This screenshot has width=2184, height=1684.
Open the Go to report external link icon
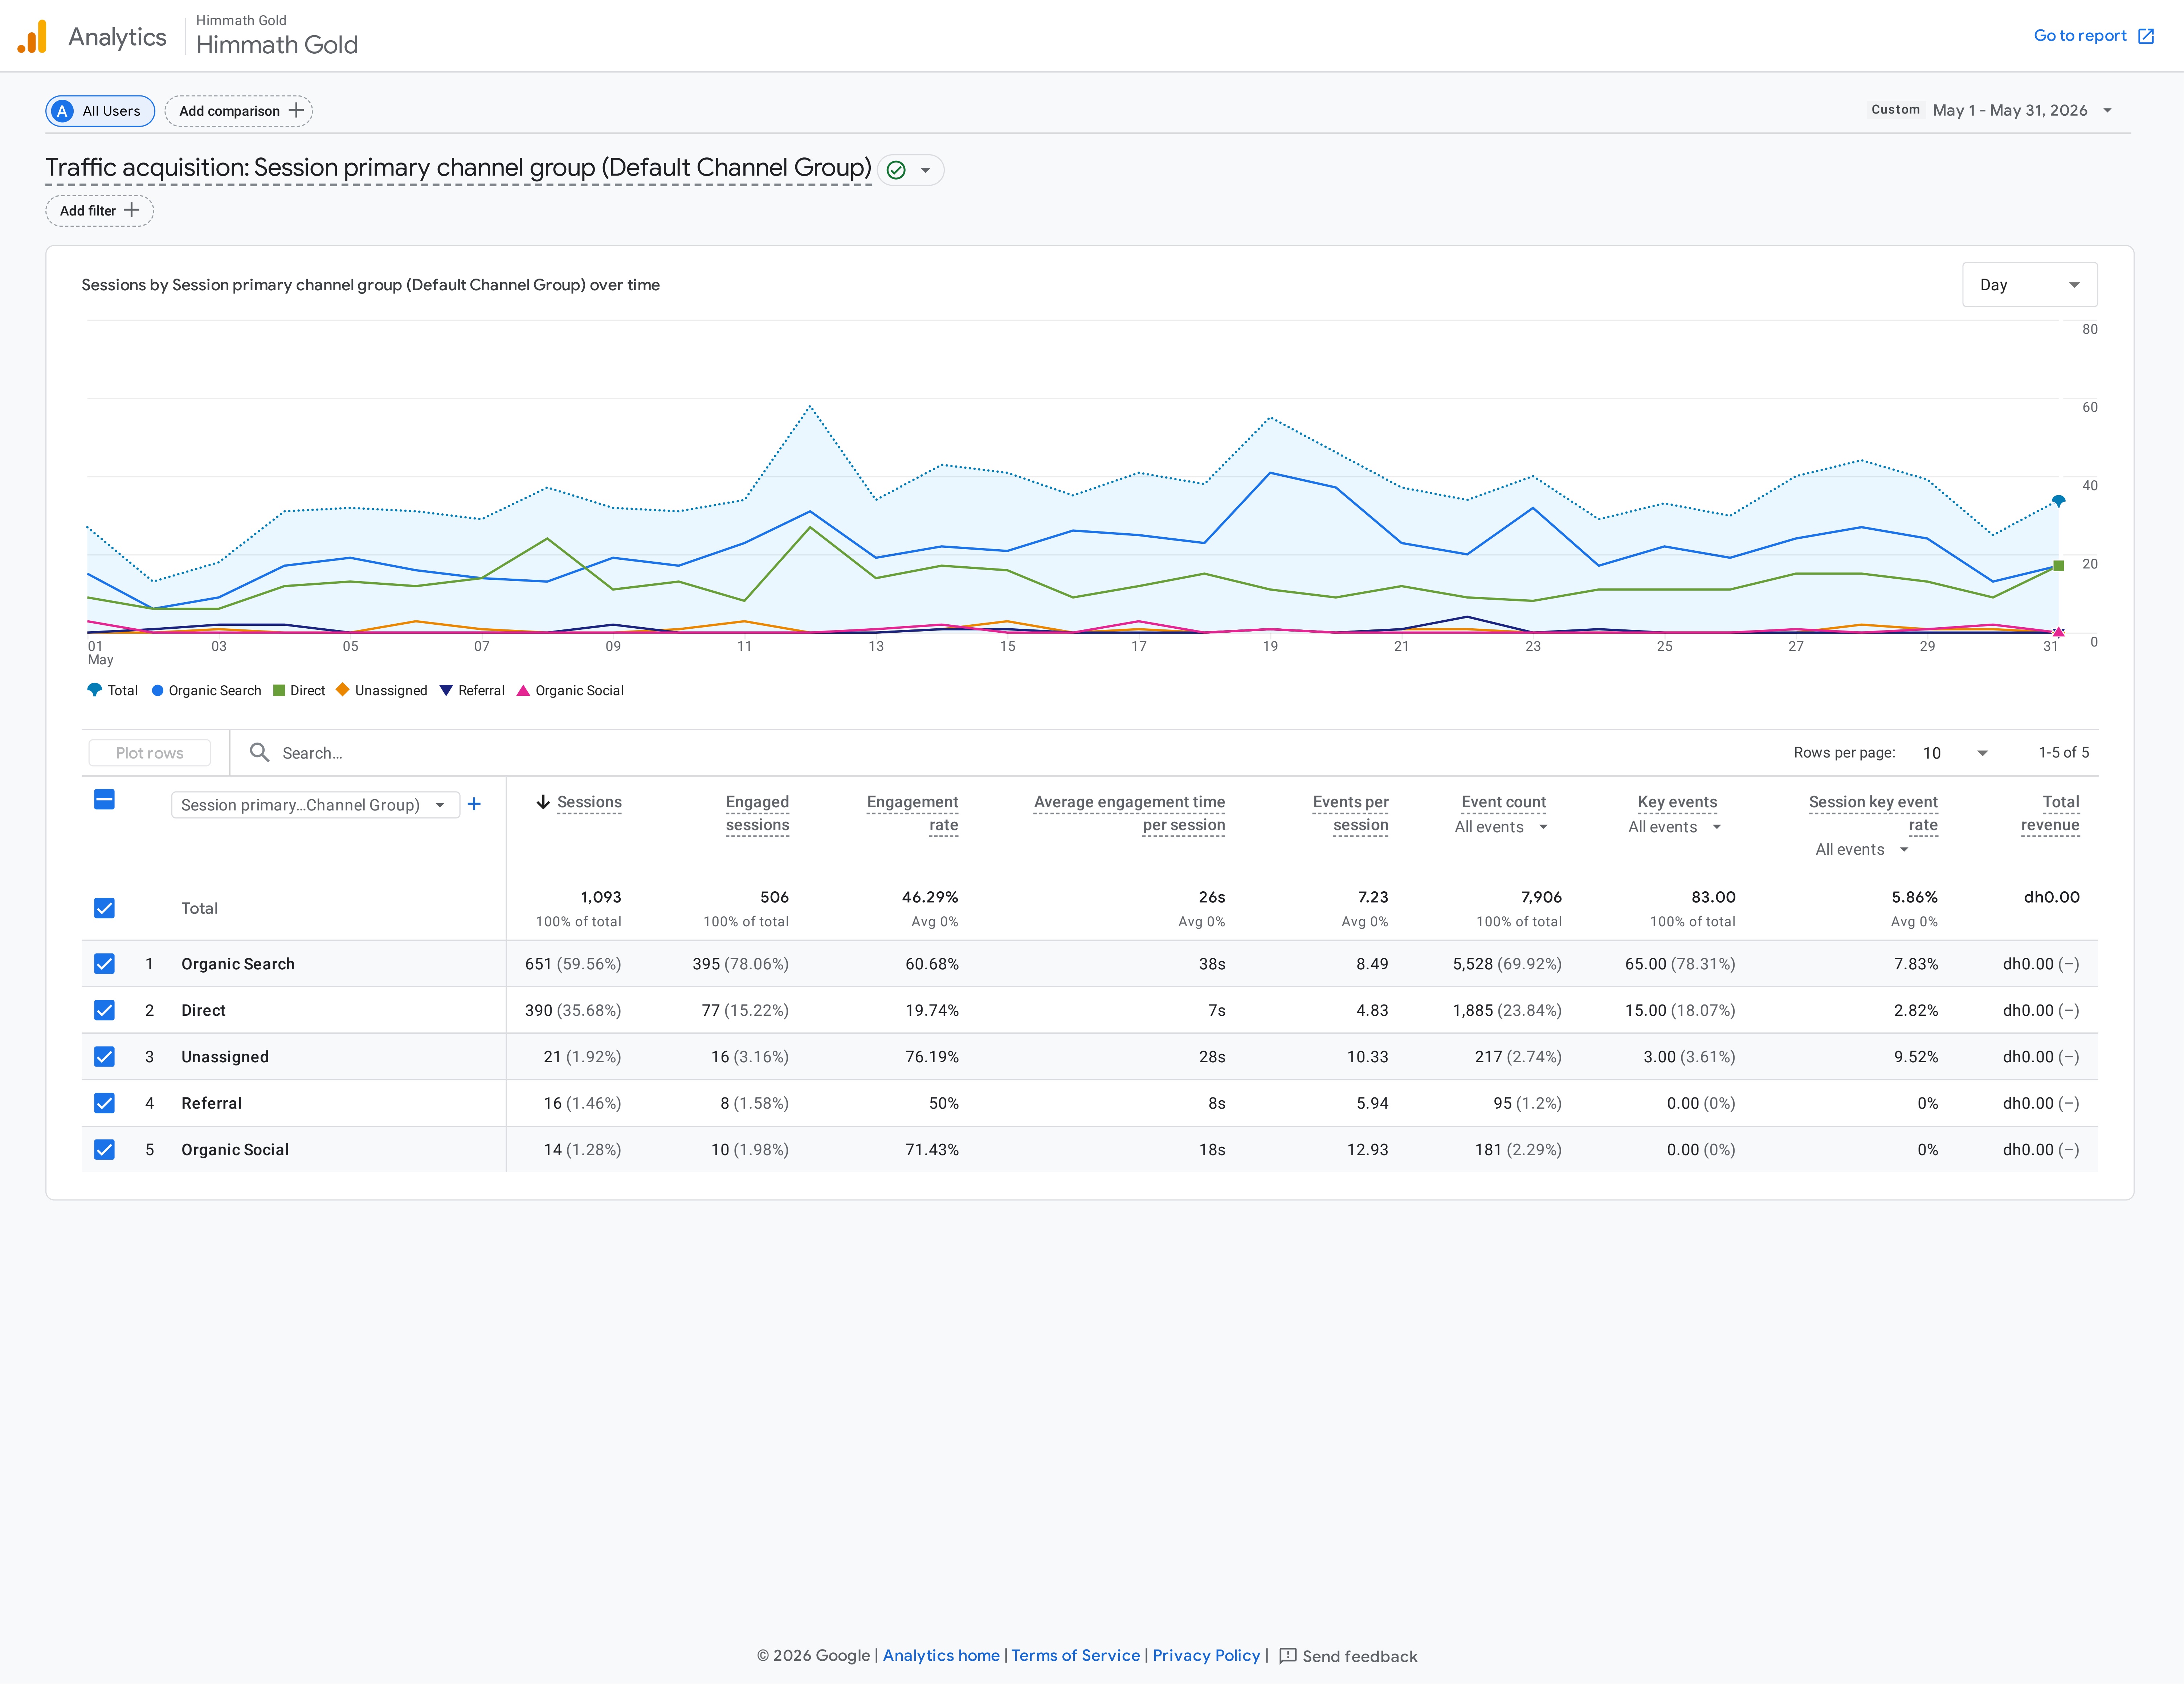[x=2146, y=36]
